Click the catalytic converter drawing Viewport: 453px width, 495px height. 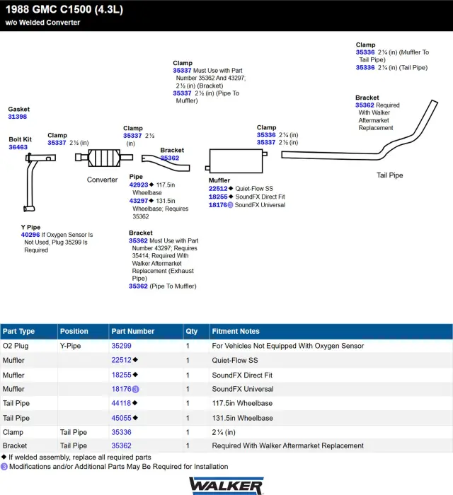[104, 158]
